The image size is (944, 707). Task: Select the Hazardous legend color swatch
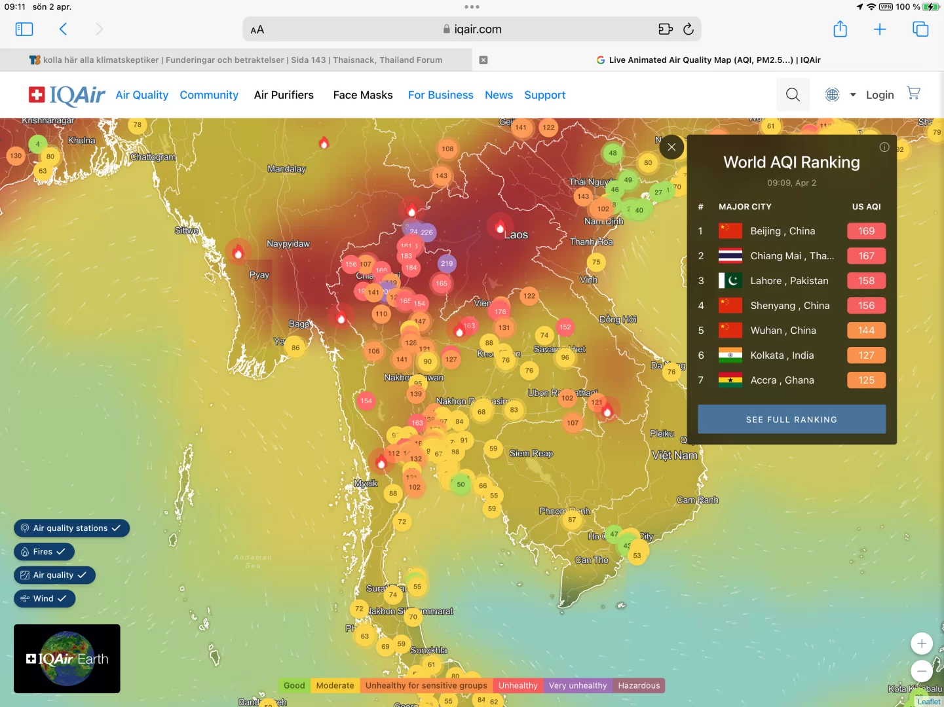pos(639,685)
